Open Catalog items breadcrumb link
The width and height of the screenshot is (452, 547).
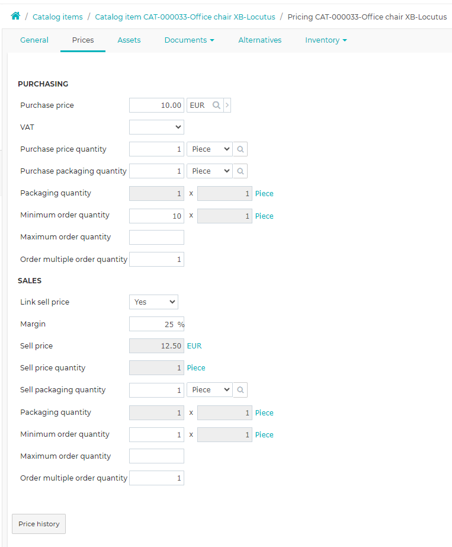click(x=57, y=17)
